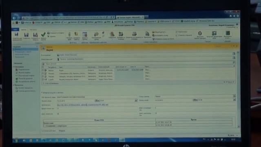The width and height of the screenshot is (261, 147).
Task: Collapse the first sidebar related section triangle
Action: click(x=13, y=67)
